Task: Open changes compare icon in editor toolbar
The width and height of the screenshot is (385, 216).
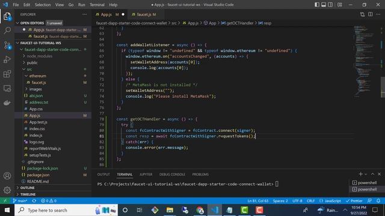Action: (x=362, y=14)
